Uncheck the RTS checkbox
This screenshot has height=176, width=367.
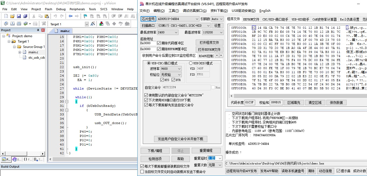pyautogui.click(x=162, y=80)
